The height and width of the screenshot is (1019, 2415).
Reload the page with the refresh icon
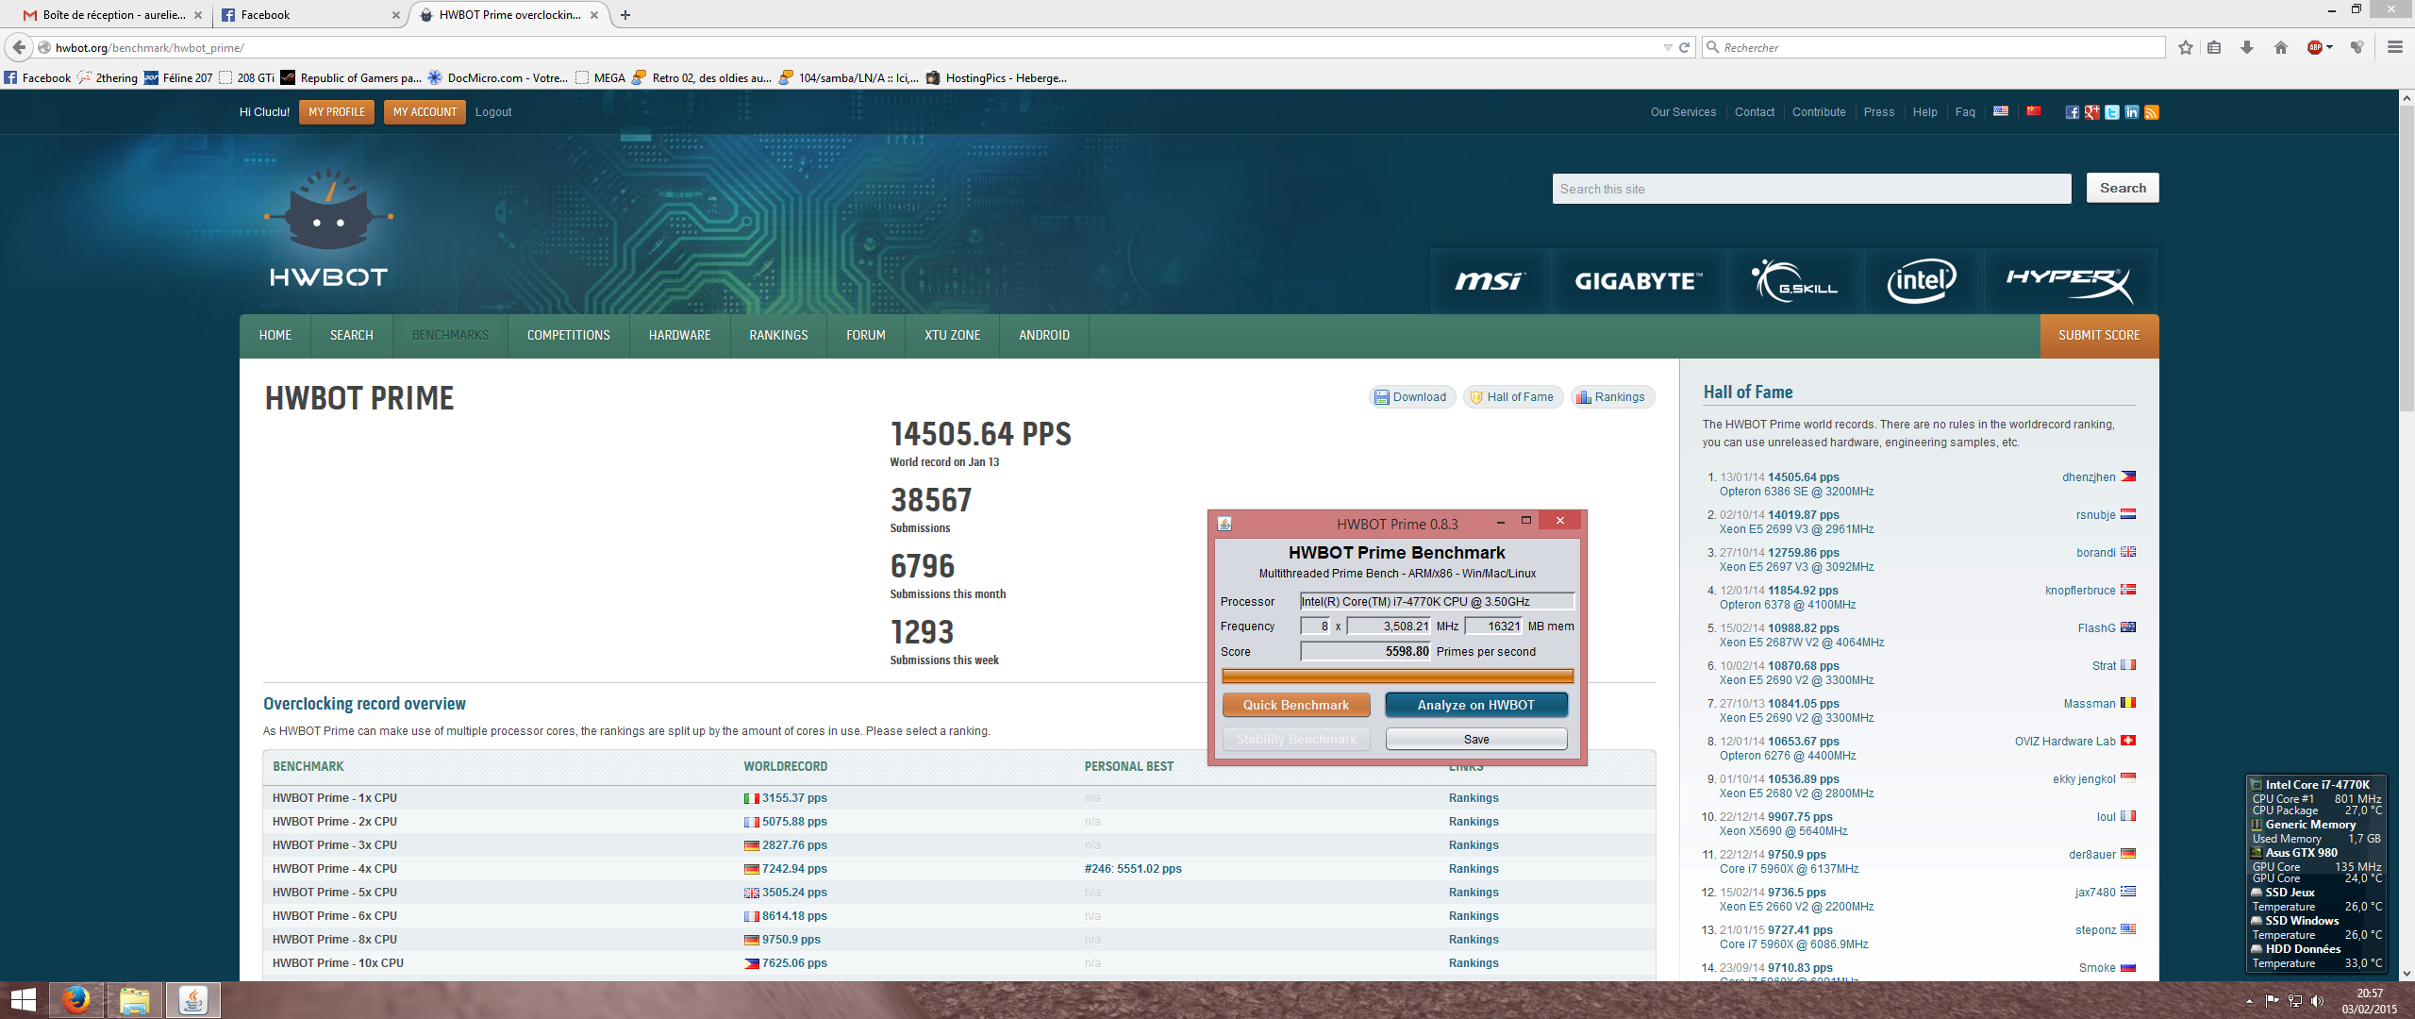(x=1684, y=47)
